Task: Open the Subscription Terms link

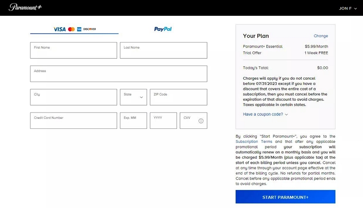Action: coord(254,142)
